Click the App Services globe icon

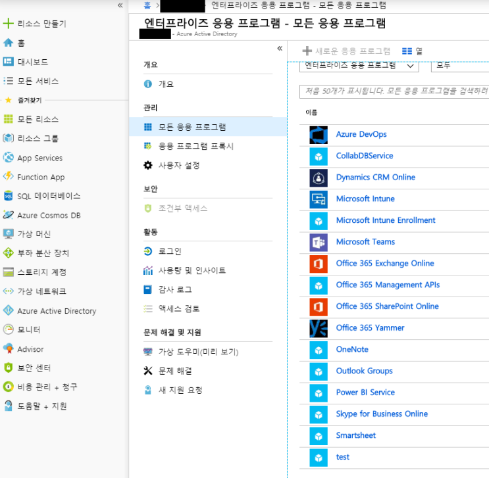pos(8,157)
